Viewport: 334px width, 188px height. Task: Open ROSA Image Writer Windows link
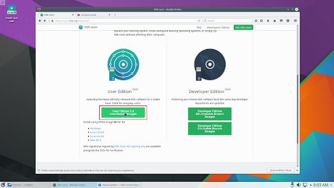click(96, 128)
